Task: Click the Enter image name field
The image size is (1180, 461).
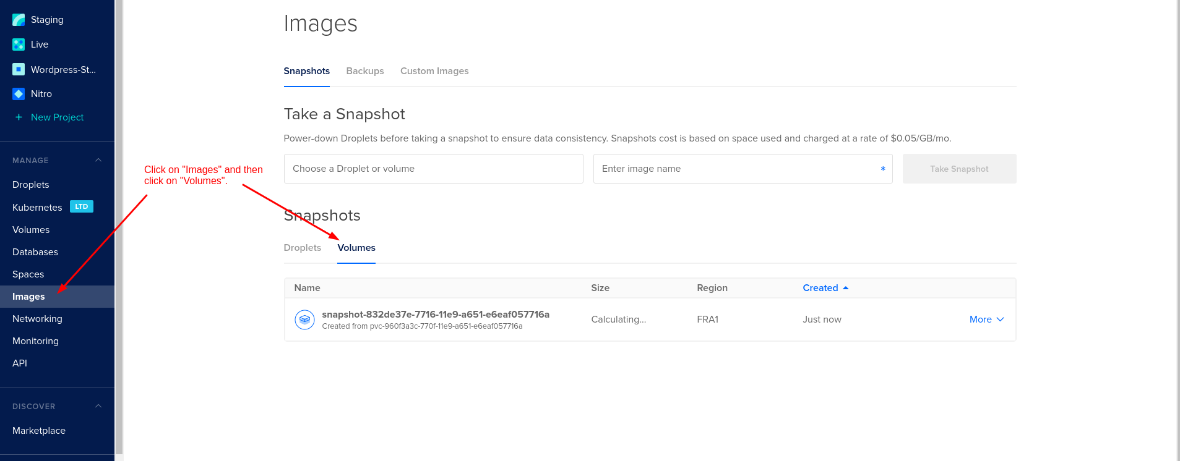Action: tap(736, 169)
